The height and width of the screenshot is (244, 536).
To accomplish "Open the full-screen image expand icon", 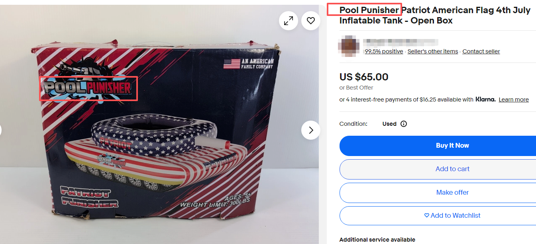I will tap(289, 21).
